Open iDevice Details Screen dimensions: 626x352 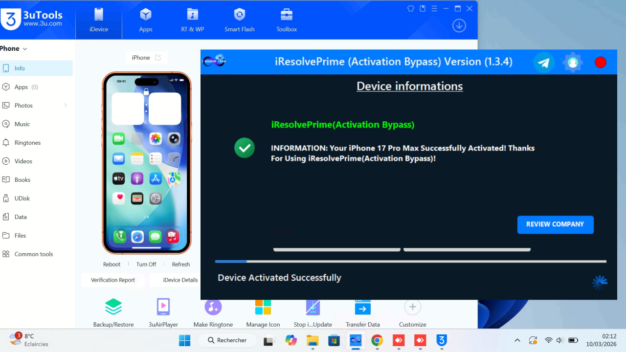[x=180, y=280]
